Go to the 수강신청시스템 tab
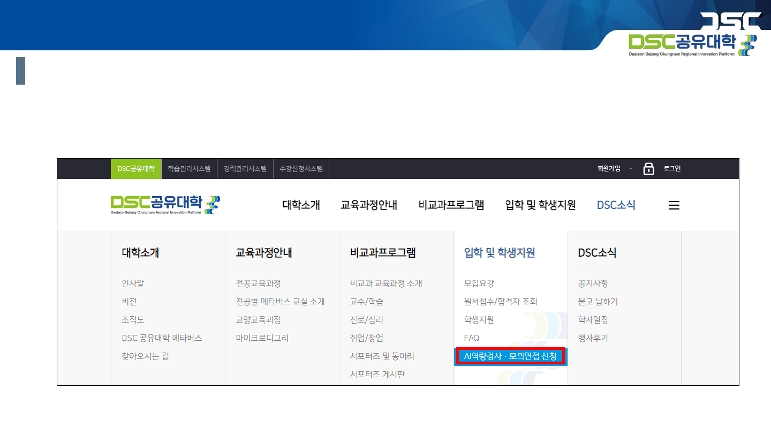 tap(301, 169)
